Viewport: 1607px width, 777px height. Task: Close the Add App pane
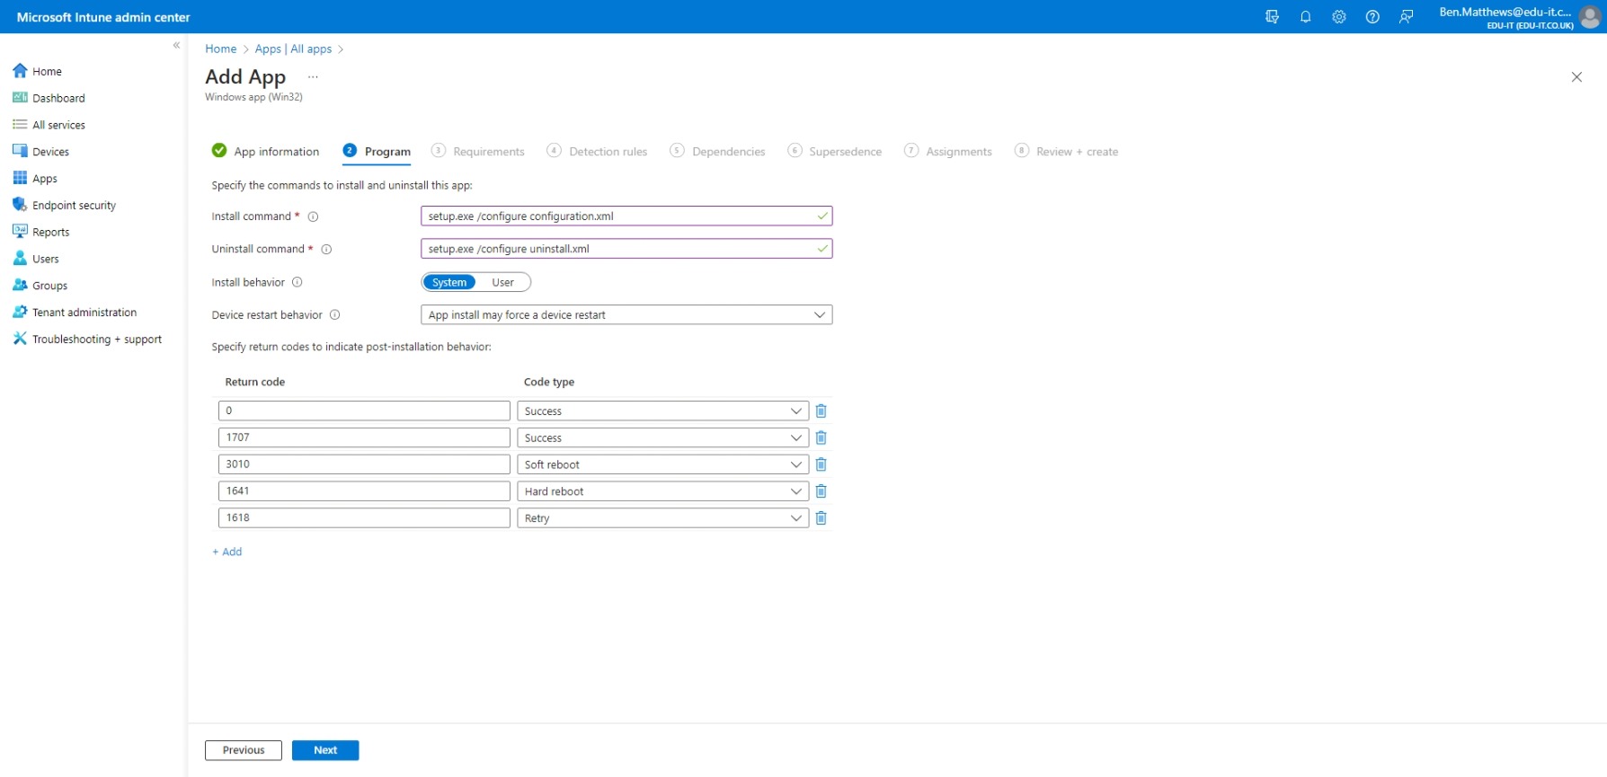click(x=1576, y=77)
